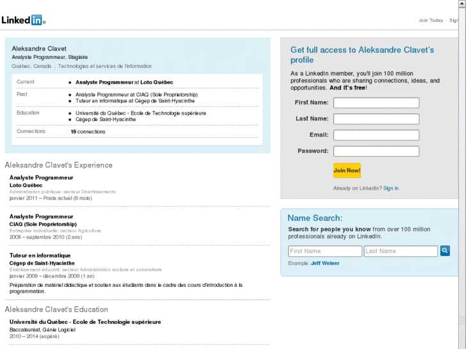Click the 'Name Search:' heading
The height and width of the screenshot is (349, 466).
click(315, 218)
